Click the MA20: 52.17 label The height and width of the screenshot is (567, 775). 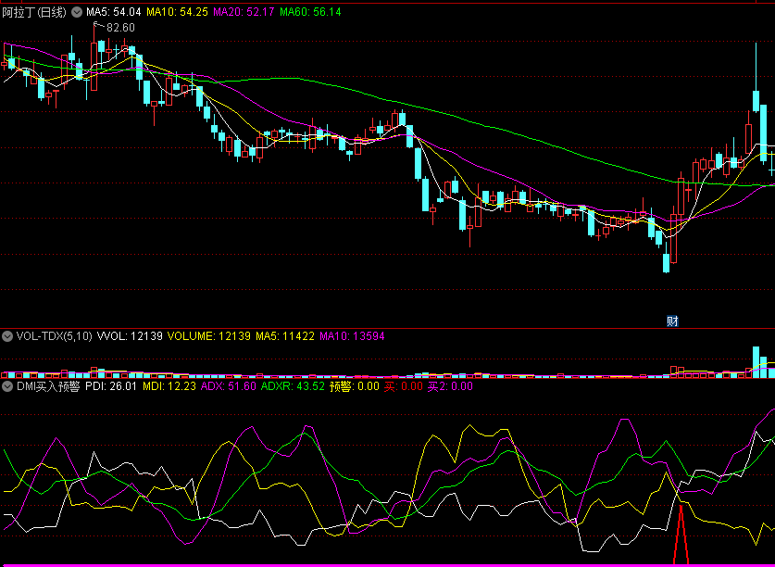[x=244, y=12]
